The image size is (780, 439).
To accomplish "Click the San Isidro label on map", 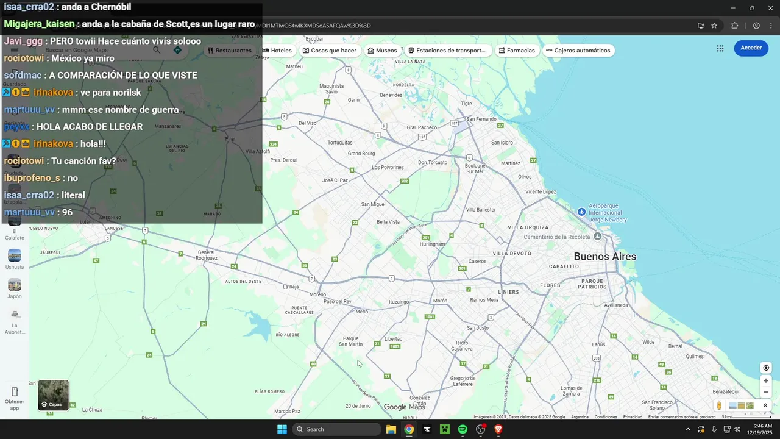I will 502,143.
